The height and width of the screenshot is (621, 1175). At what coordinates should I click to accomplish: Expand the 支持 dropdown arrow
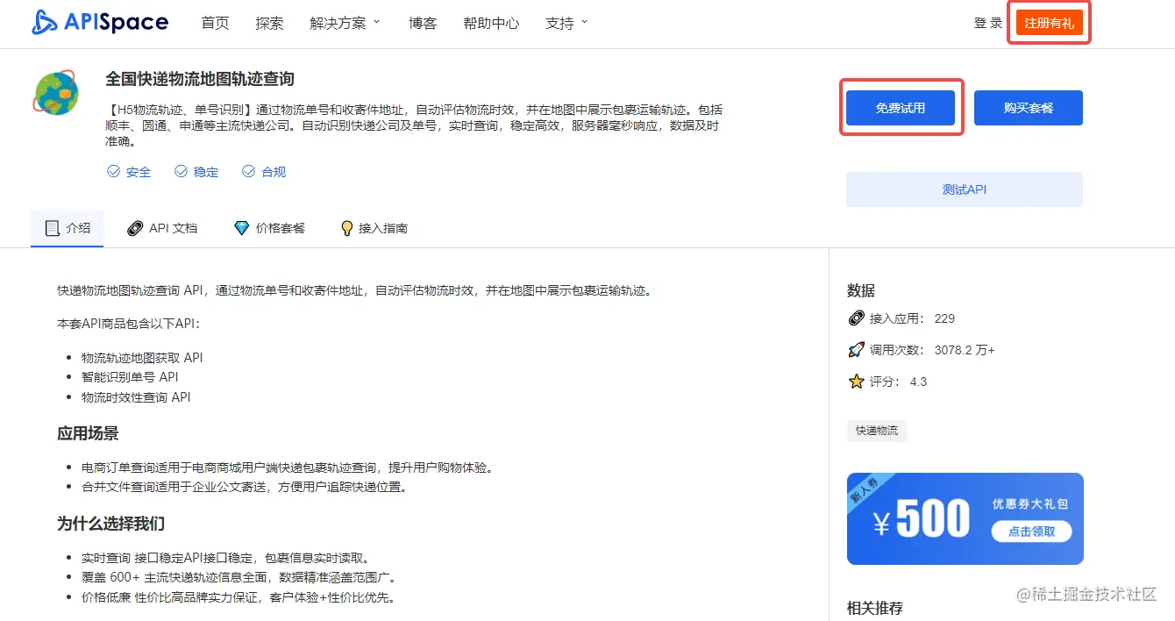click(584, 22)
